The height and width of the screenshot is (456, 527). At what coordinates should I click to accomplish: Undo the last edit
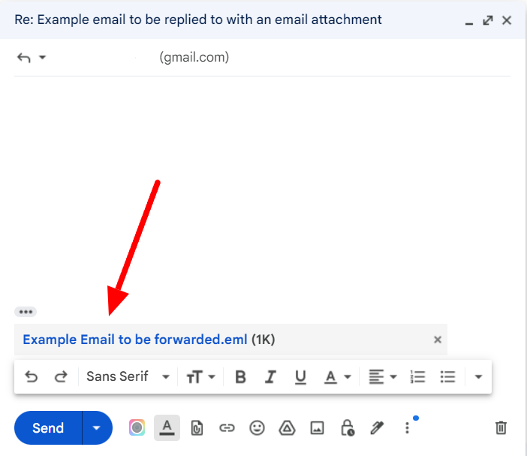tap(32, 376)
